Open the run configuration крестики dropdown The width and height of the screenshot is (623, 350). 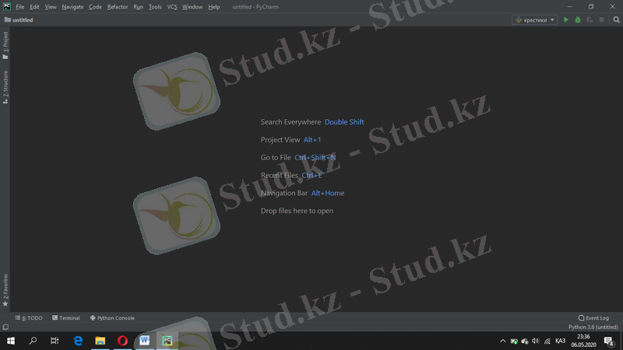point(534,20)
